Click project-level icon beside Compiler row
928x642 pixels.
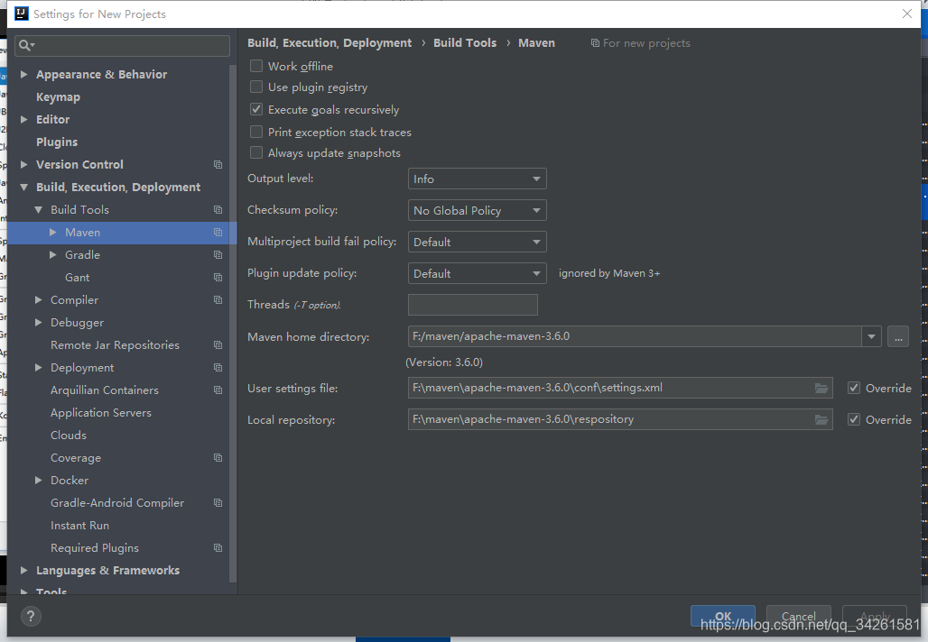[218, 299]
